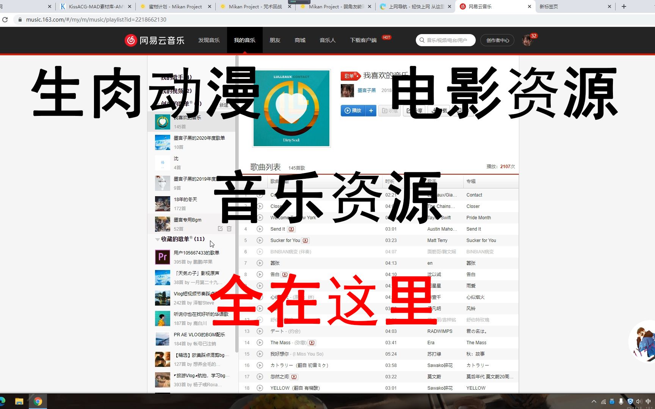Open user avatar with 32 notifications
Image resolution: width=655 pixels, height=409 pixels.
[527, 40]
